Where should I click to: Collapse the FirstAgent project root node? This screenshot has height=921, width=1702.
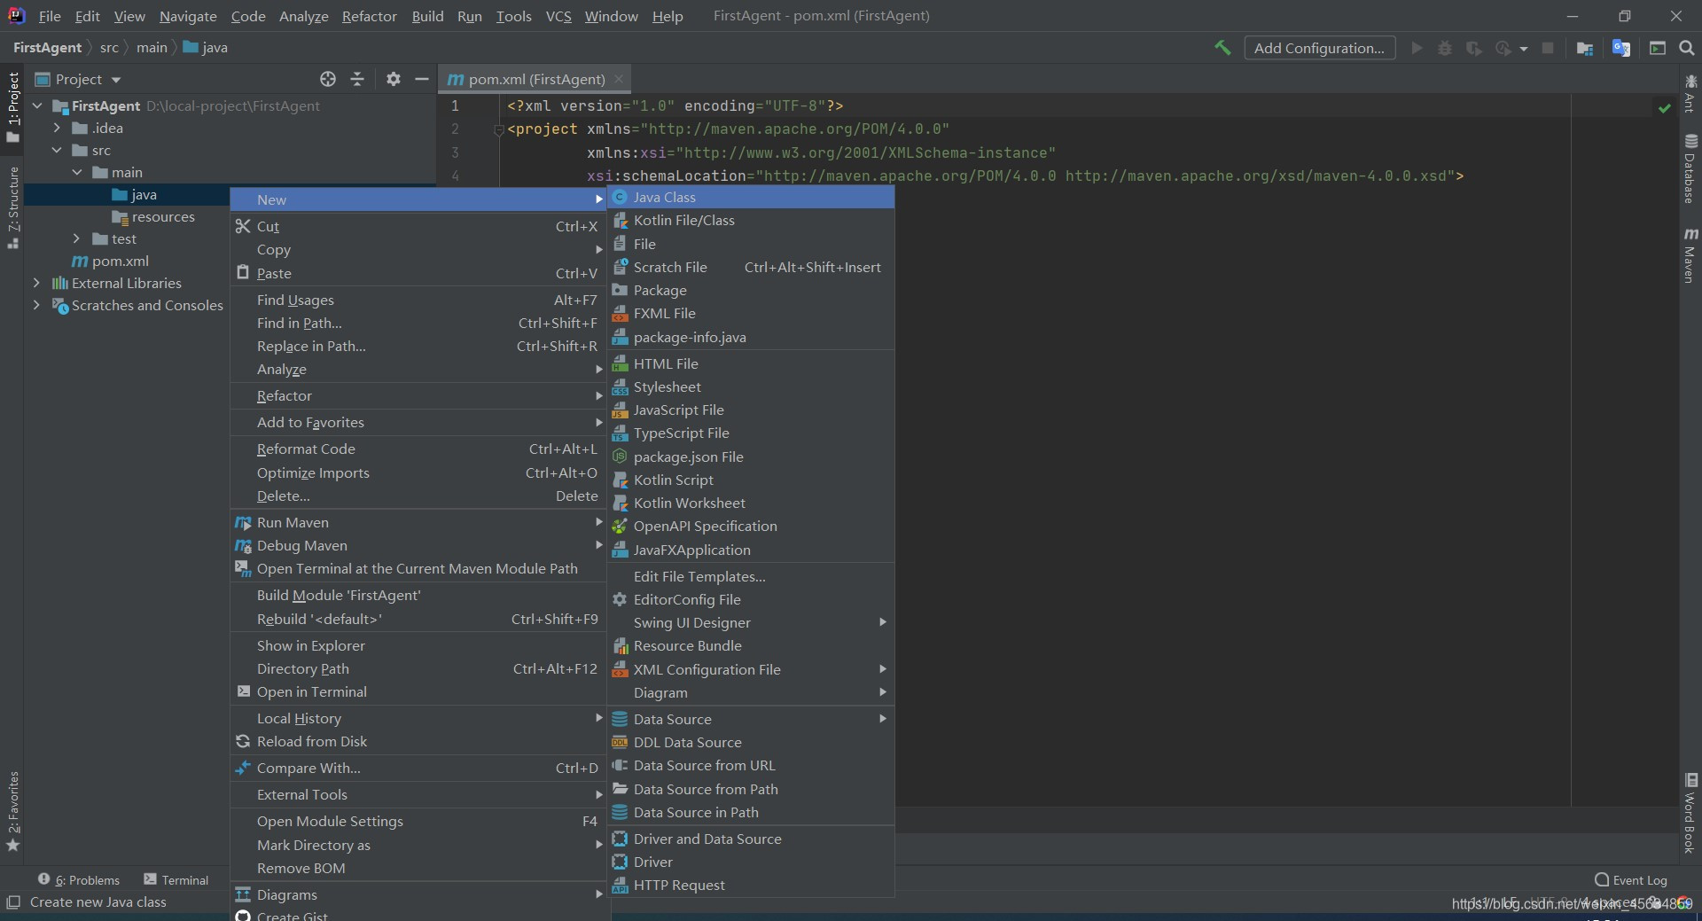37,105
